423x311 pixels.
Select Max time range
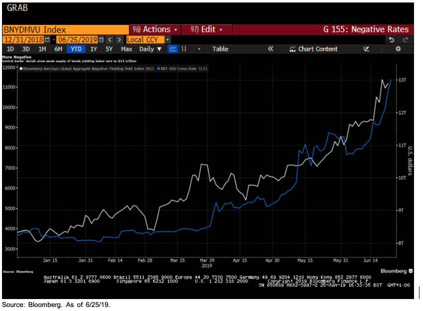[126, 49]
